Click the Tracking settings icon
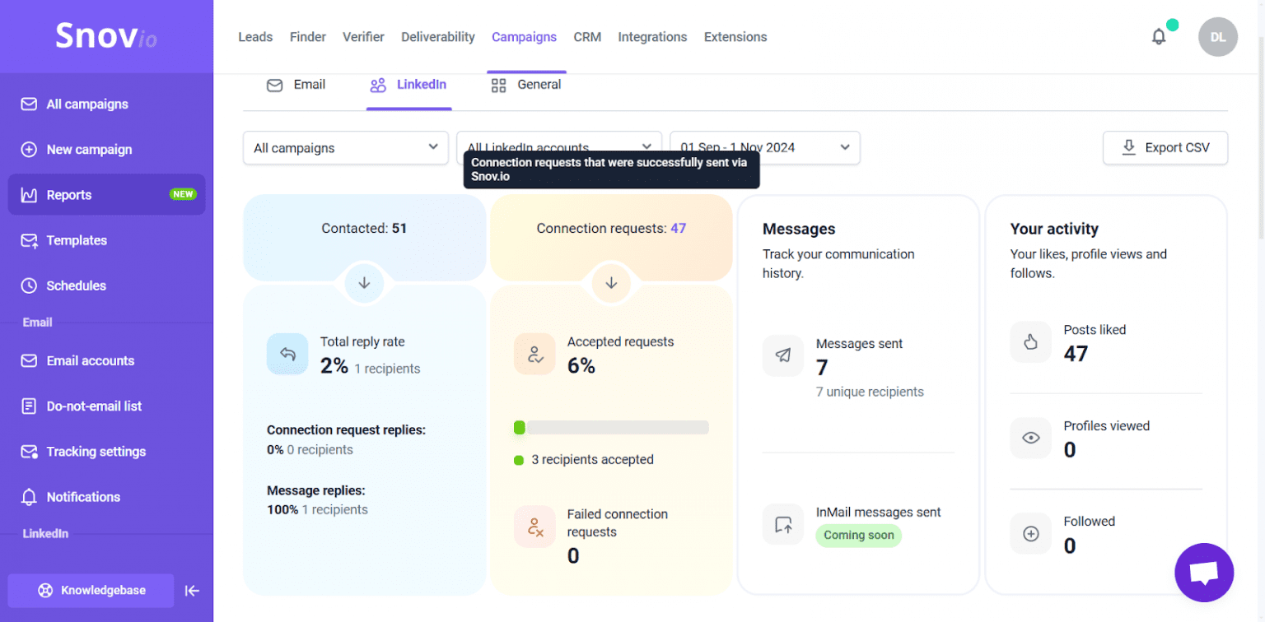The height and width of the screenshot is (622, 1265). click(x=28, y=451)
